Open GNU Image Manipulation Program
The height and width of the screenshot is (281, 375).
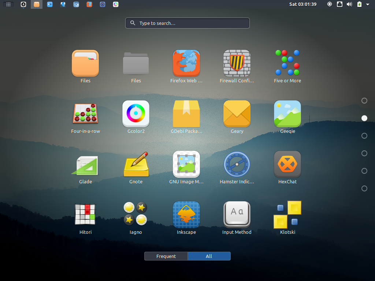pos(186,164)
